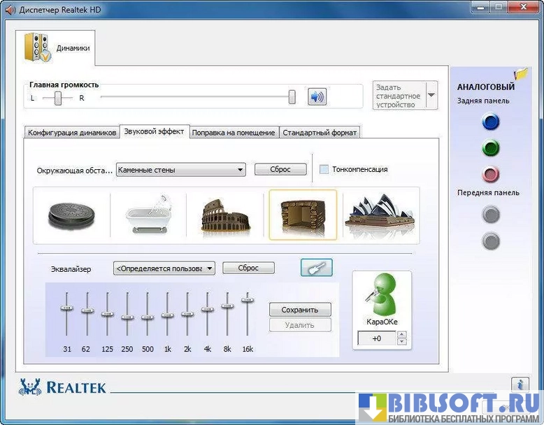Open the Поправка на помещение tab
Screen dimensions: 544x425
(x=234, y=132)
